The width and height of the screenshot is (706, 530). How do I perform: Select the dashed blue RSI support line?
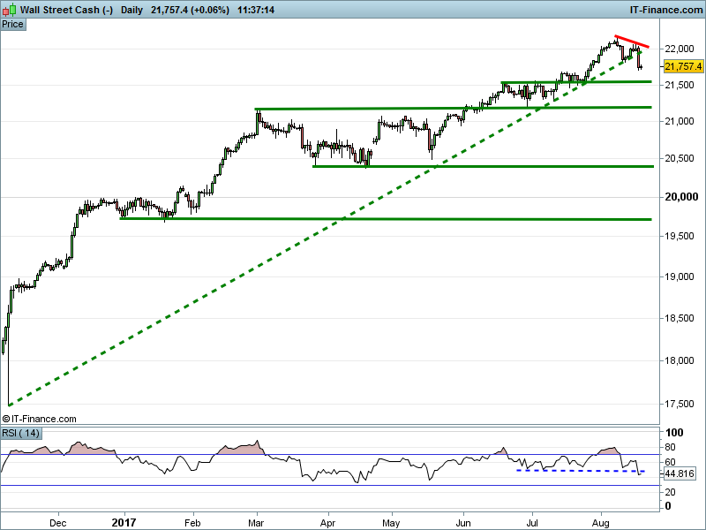pyautogui.click(x=581, y=471)
